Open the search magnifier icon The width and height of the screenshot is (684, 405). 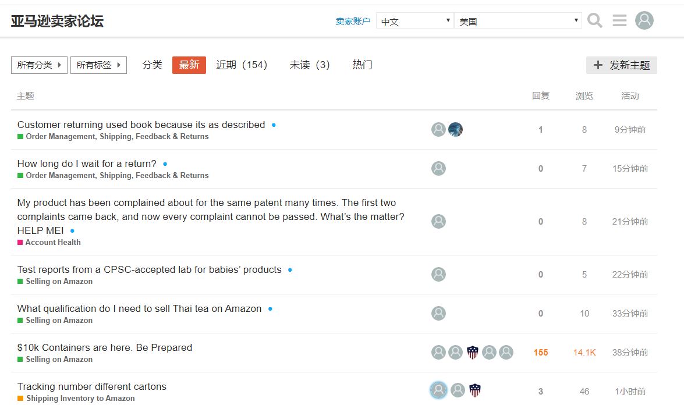(x=594, y=21)
